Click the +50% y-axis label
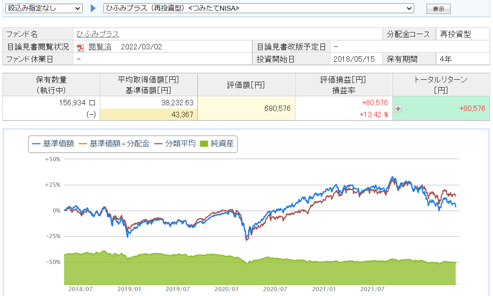This screenshot has width=493, height=296. (53, 159)
